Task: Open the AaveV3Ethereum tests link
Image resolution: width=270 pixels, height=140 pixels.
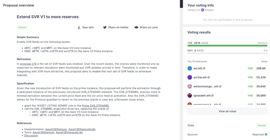Action: click(44, 132)
